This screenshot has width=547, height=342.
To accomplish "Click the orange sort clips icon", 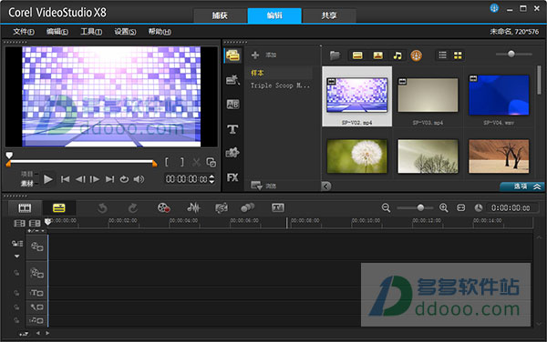I will (x=416, y=55).
